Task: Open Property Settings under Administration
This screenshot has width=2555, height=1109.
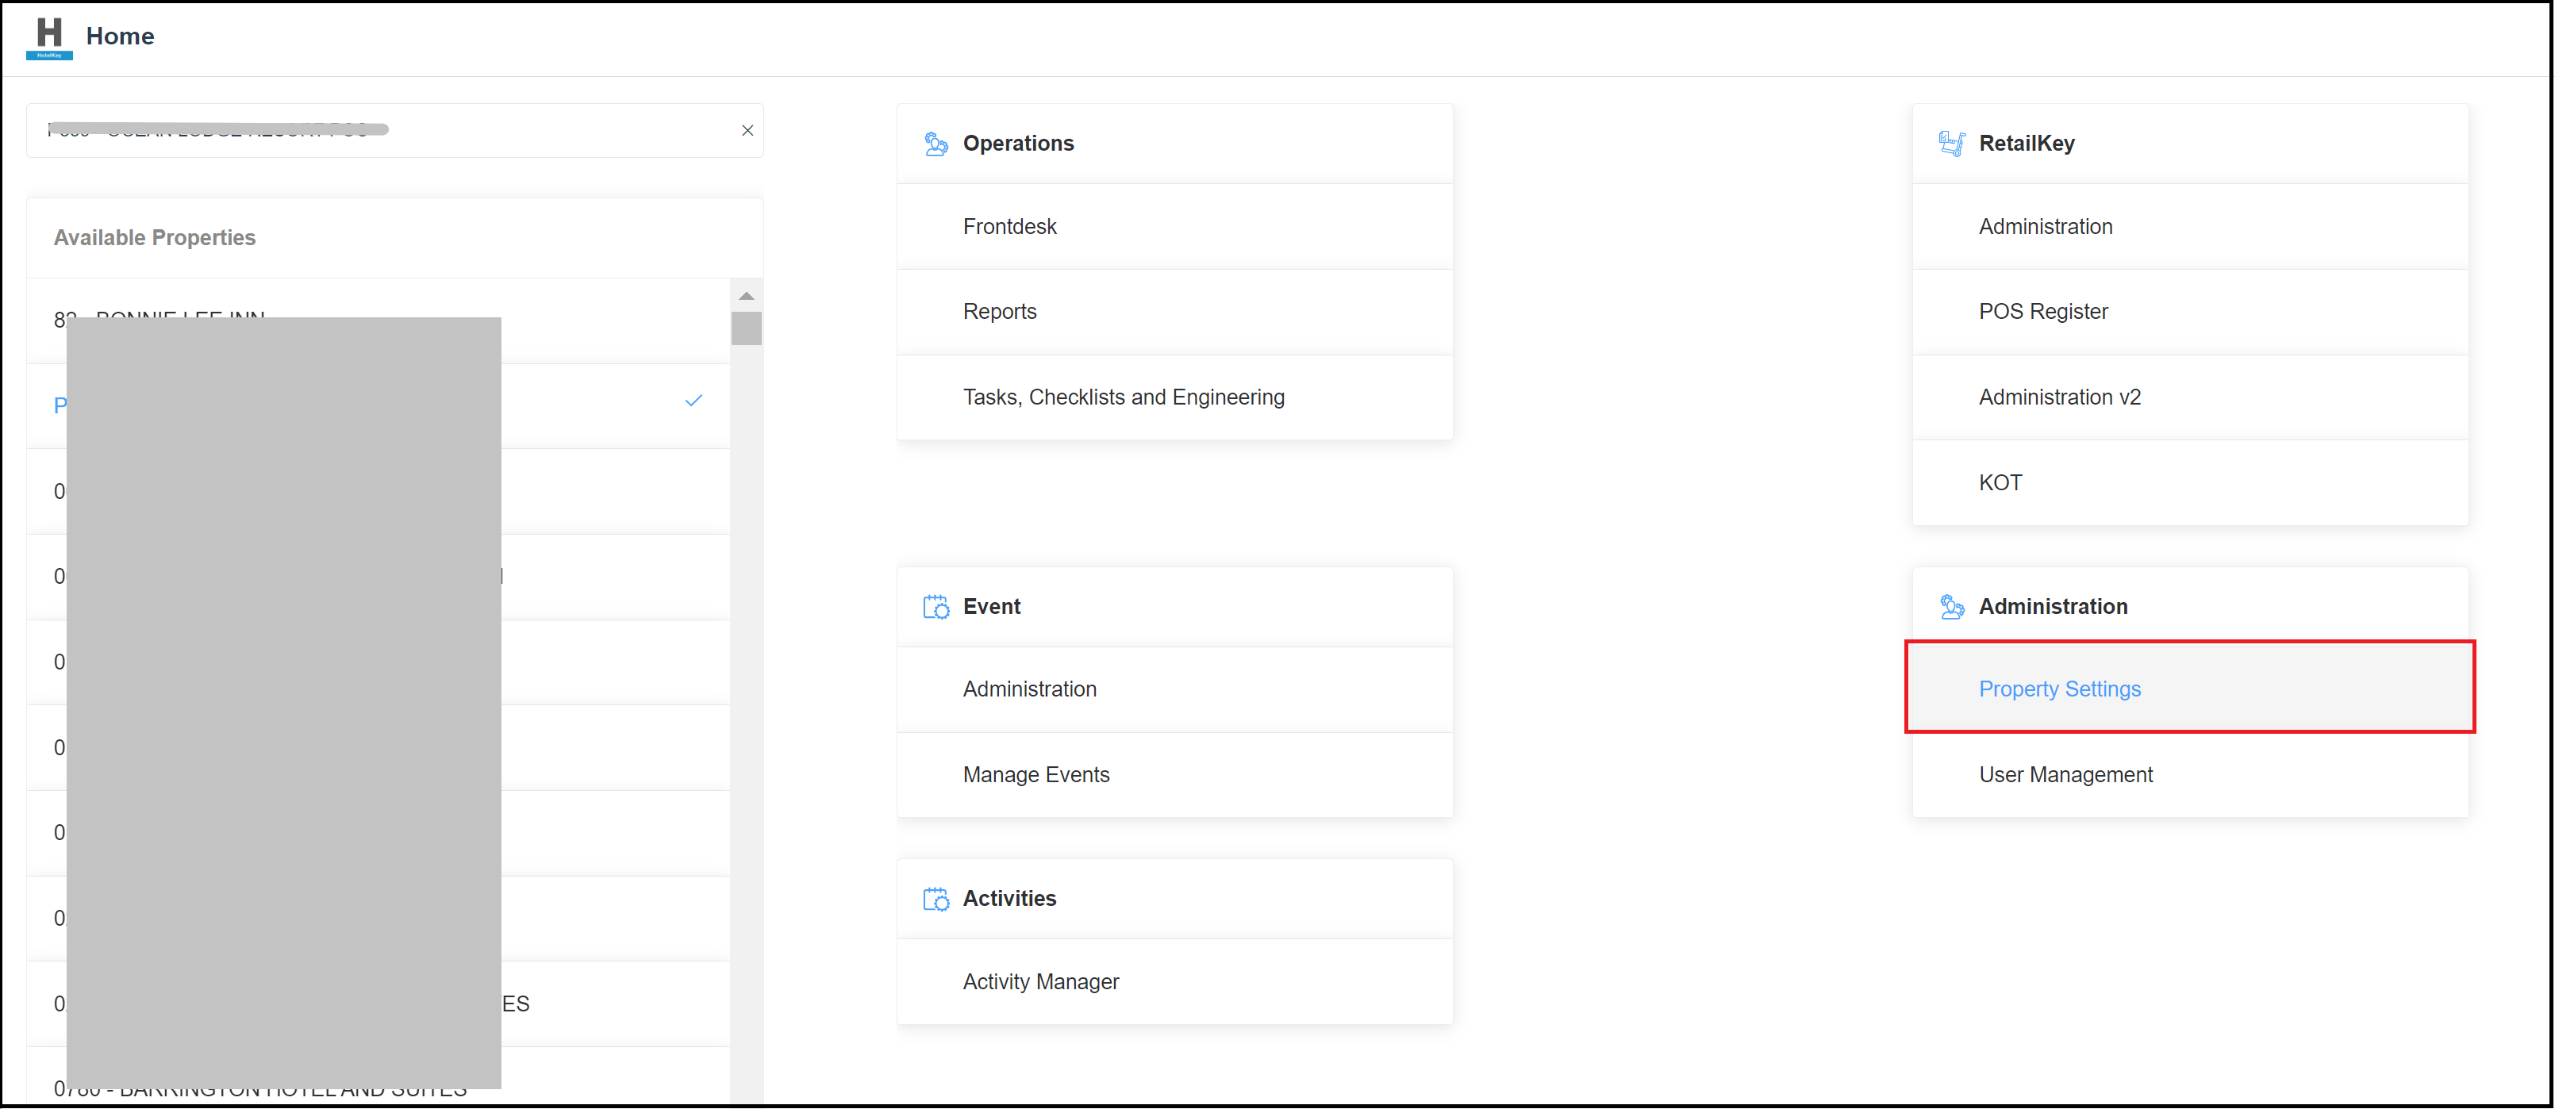Action: [2060, 689]
